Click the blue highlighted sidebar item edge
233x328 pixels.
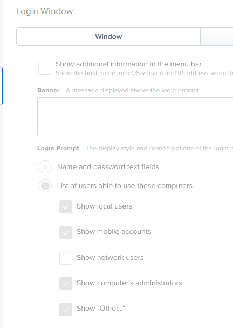pos(2,86)
